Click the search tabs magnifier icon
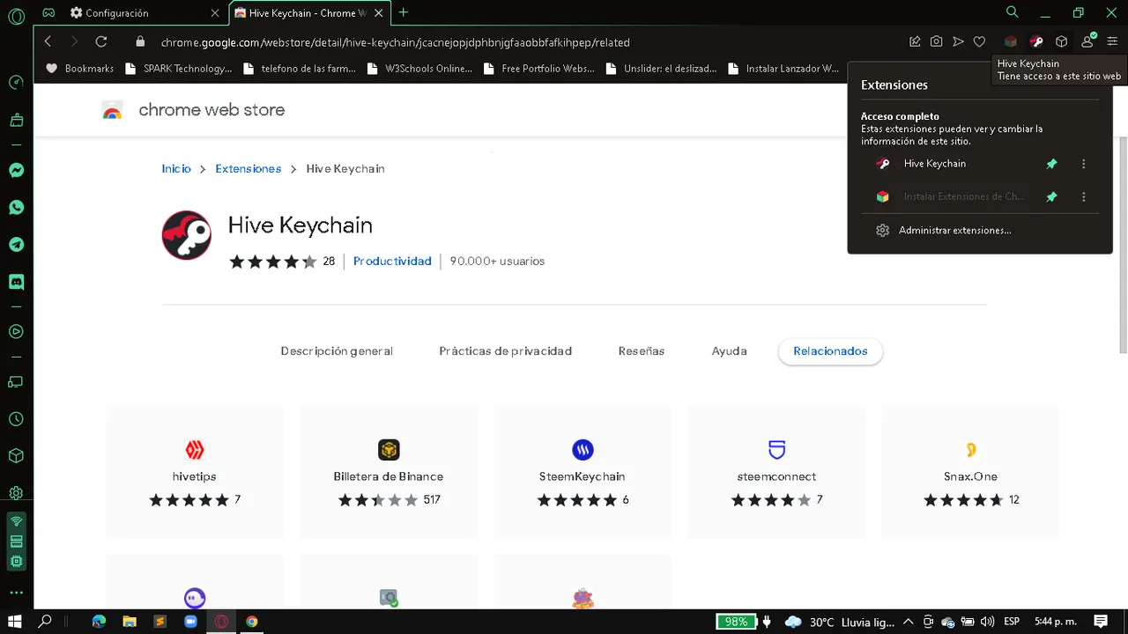 1013,12
